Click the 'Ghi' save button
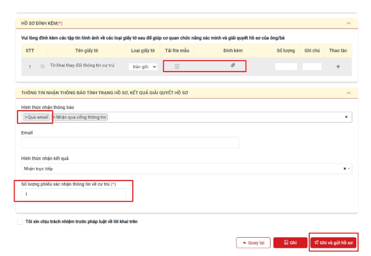This screenshot has width=371, height=256. (290, 243)
